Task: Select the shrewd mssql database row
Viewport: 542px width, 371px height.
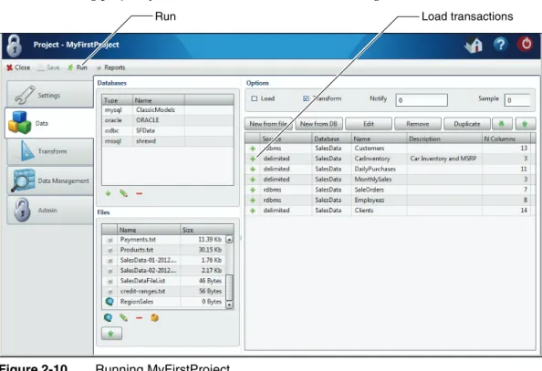Action: 168,141
